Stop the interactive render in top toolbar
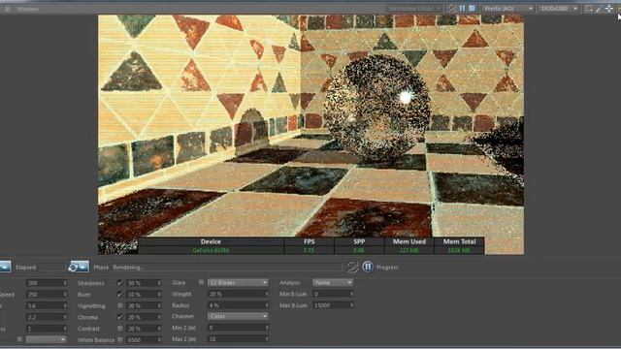 (473, 9)
